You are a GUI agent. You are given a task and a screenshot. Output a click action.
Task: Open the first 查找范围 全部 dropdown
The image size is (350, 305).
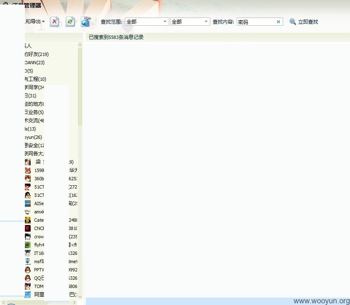147,22
